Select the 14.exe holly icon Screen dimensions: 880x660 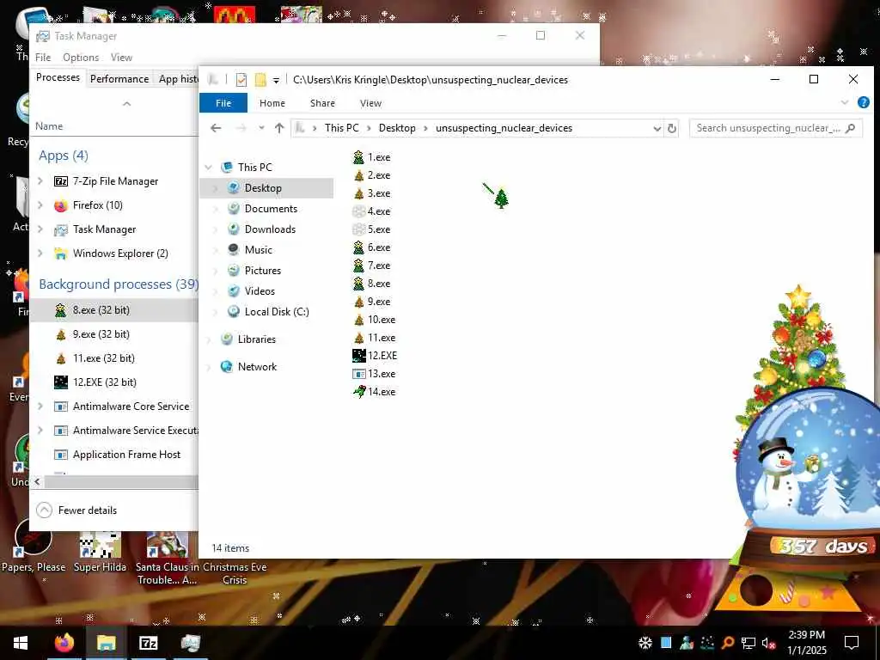(x=358, y=391)
